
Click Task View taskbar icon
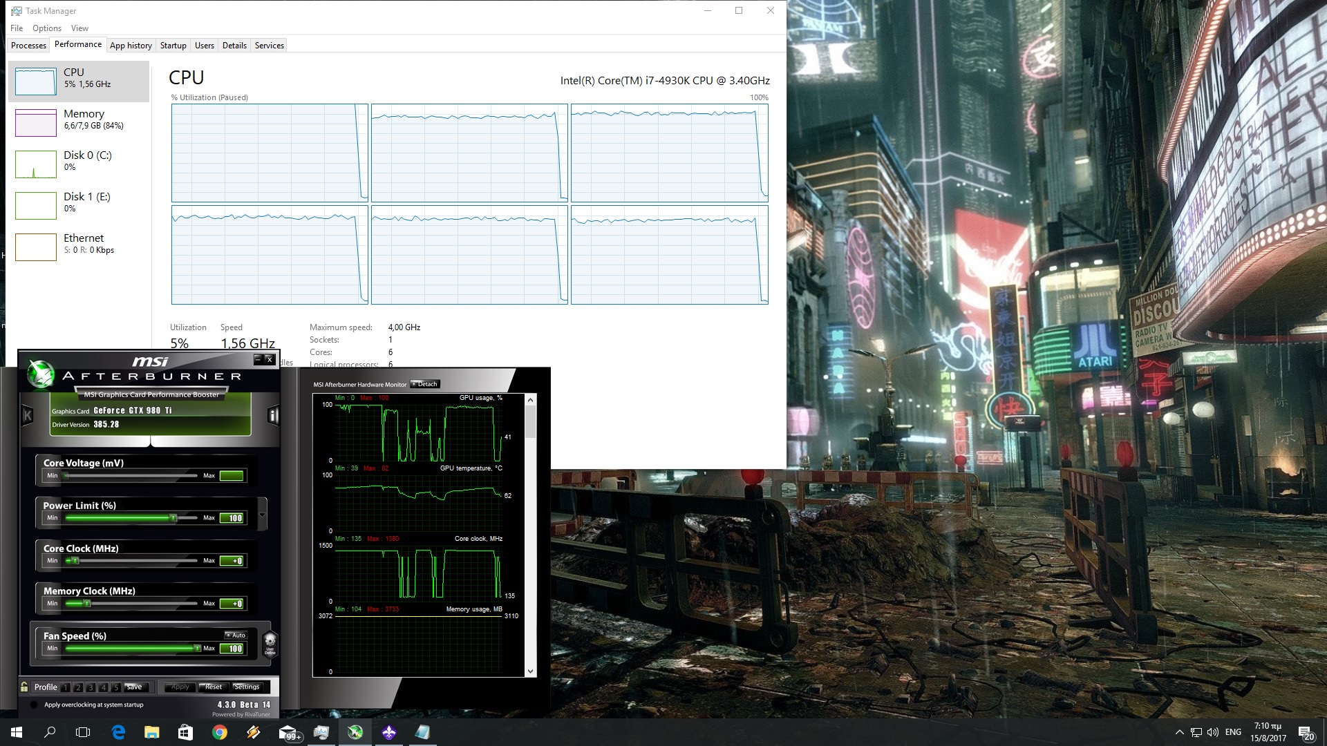pos(83,732)
